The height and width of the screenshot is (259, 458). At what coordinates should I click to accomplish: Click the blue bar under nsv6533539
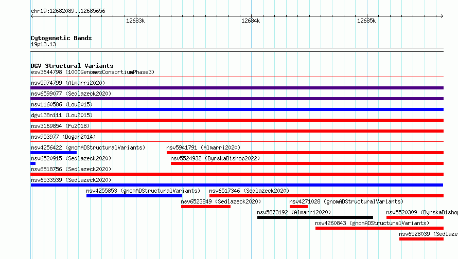[x=237, y=185]
